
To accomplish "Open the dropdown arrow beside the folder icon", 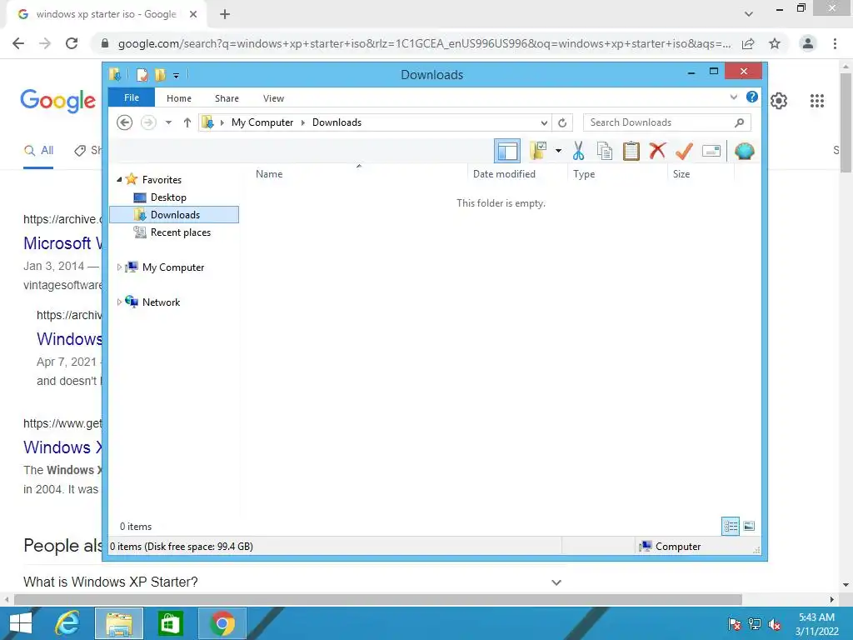I will pos(558,151).
